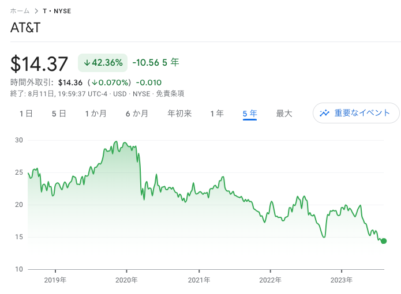Select the 1日 time range tab

tap(26, 114)
